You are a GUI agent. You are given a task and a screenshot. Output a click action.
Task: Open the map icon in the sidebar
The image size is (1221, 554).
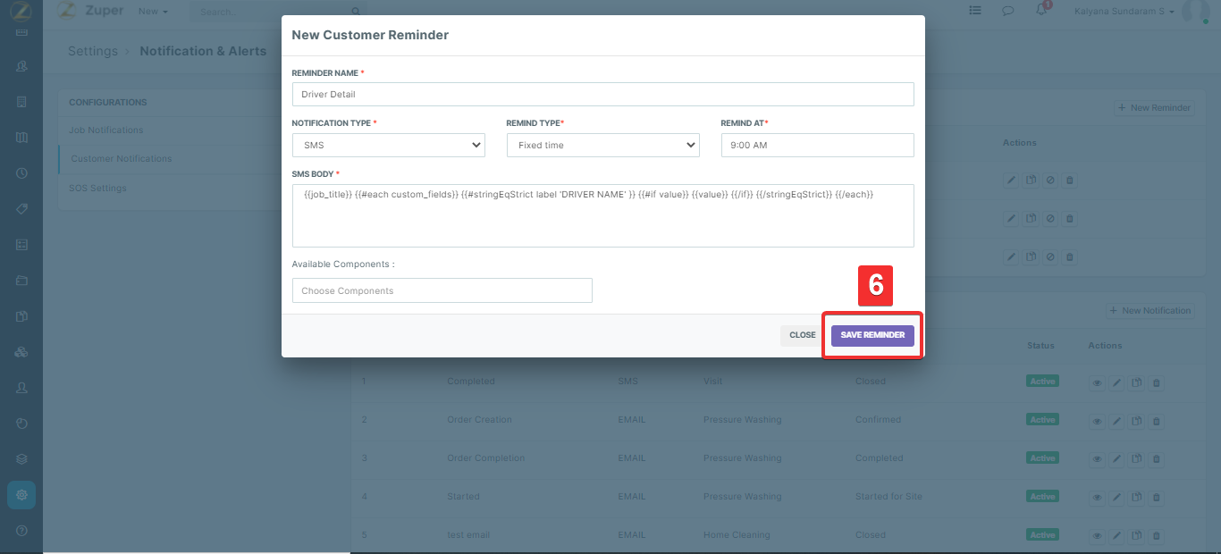point(21,138)
